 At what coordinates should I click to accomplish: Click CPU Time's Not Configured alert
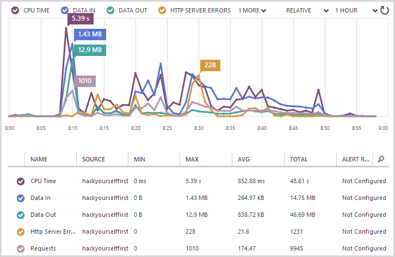pyautogui.click(x=364, y=181)
